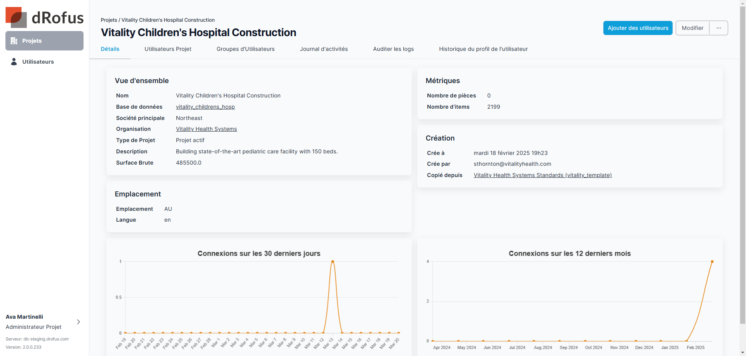Go to the Auditer les logs tab
Viewport: 746px width, 356px height.
point(393,49)
